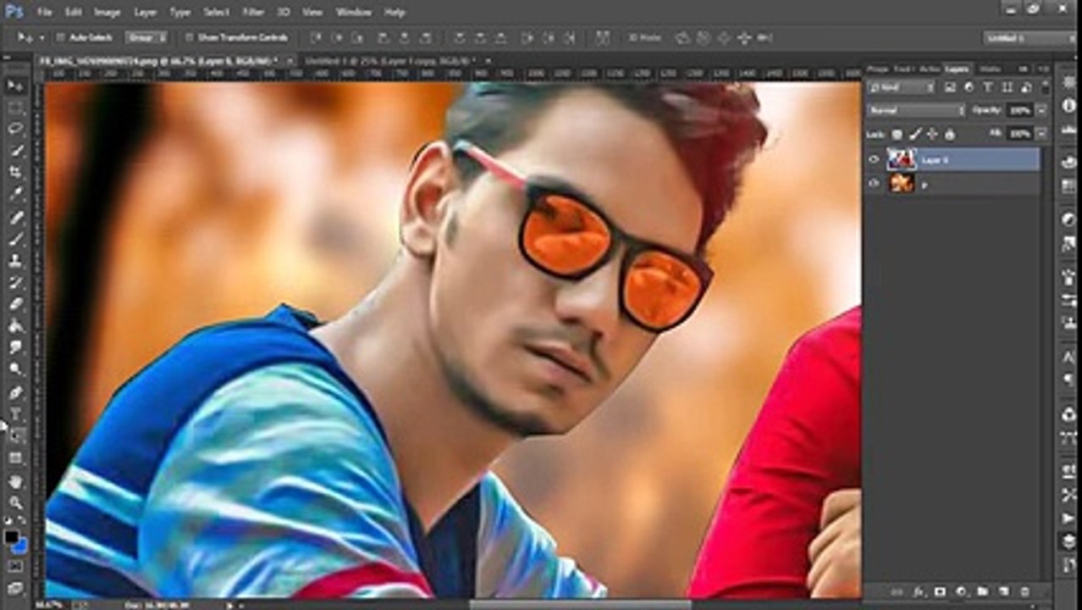The width and height of the screenshot is (1082, 610).
Task: Click the foreground color swatch
Action: pyautogui.click(x=11, y=537)
